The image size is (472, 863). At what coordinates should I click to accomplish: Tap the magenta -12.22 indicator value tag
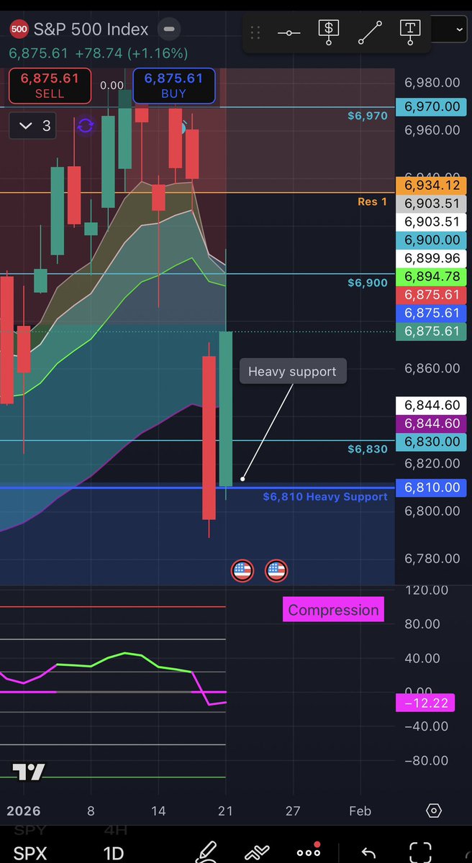click(x=426, y=703)
